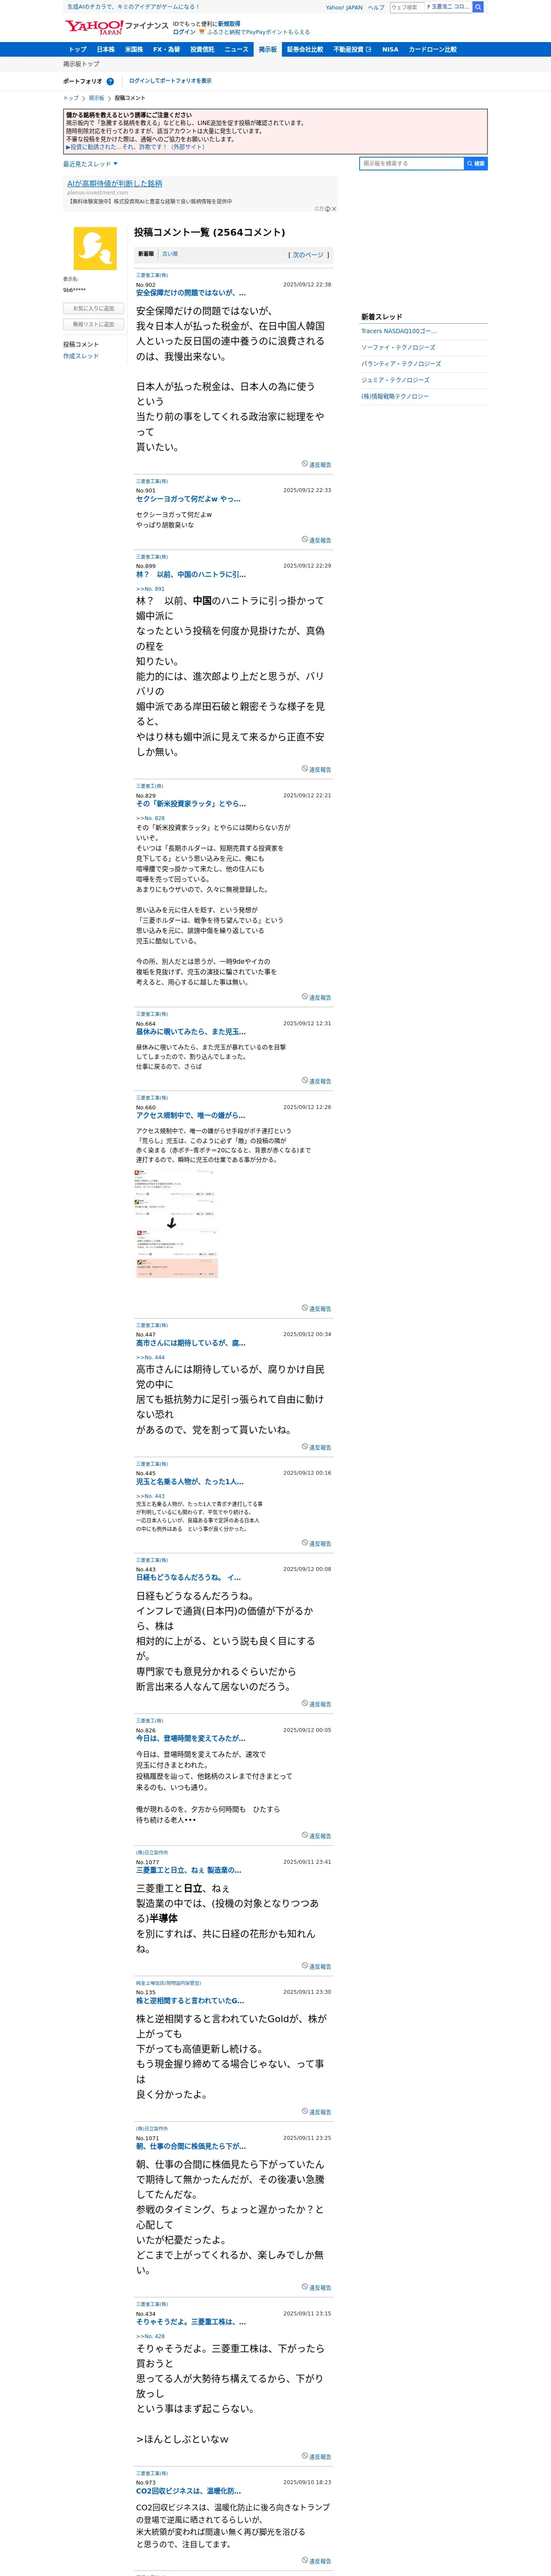551x2576 pixels.
Task: Open the 証券会社比較 navigation tab
Action: coord(305,49)
